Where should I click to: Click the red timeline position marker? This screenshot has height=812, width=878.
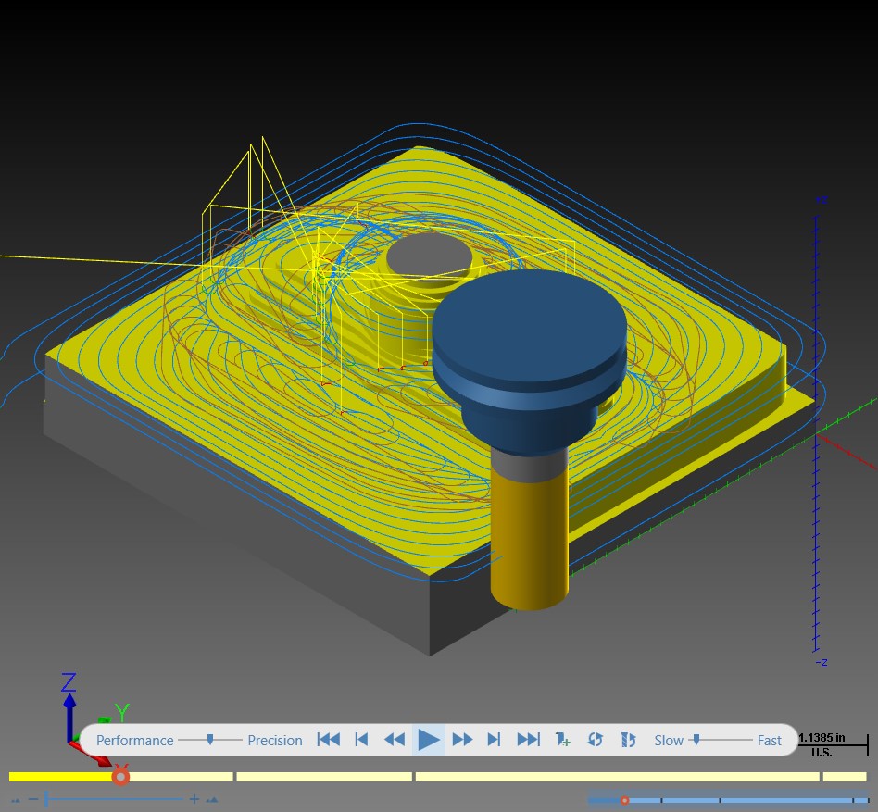[x=120, y=776]
